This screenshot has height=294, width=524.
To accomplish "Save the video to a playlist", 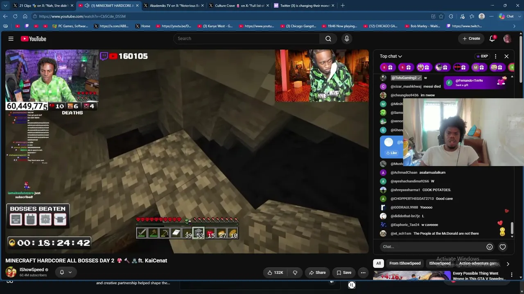I will click(344, 272).
